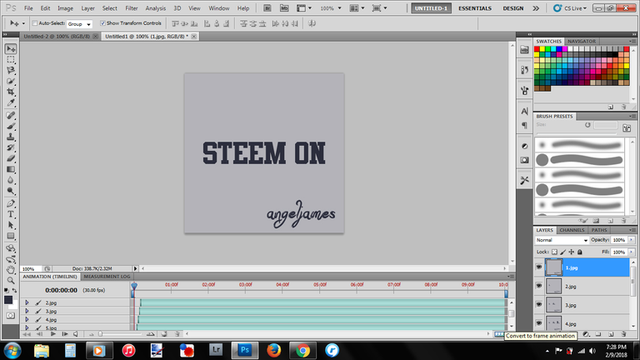Select the Clone Stamp tool
Screen dimensions: 640x360
coord(11,137)
